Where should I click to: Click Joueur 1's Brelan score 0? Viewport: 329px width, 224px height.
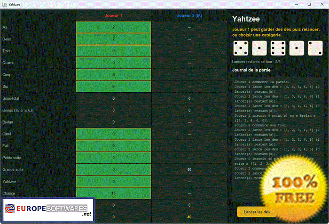(114, 122)
